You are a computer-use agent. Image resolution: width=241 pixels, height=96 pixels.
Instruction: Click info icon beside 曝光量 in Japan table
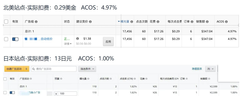click(x=88, y=79)
